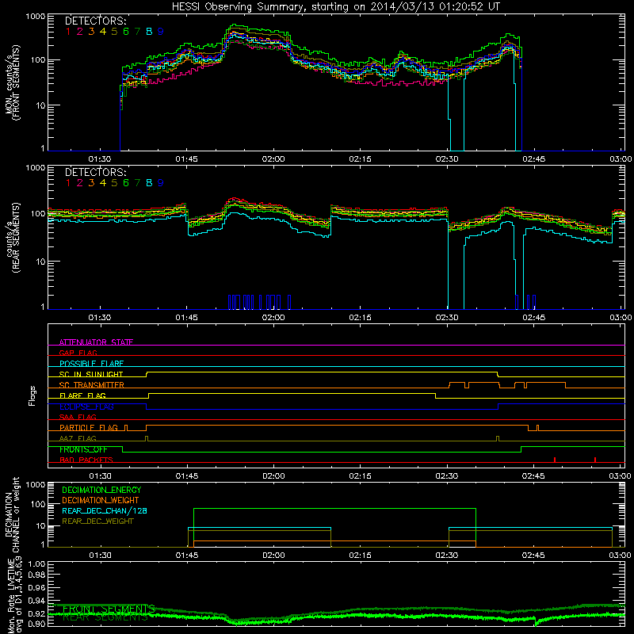
Task: Click the POSSIBLE FLARE flag label
Action: click(x=91, y=364)
